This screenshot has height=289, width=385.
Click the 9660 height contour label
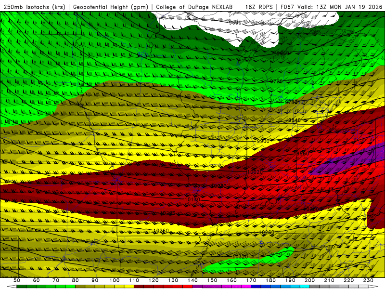[x=283, y=53]
